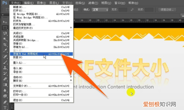
Task: Choose 存储 (Ctrl+S) menu item
Action: click(x=41, y=44)
